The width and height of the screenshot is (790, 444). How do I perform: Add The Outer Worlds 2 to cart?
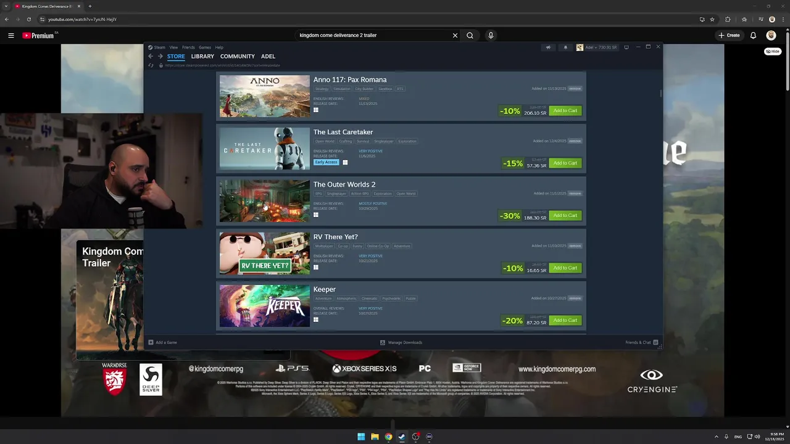click(x=565, y=216)
